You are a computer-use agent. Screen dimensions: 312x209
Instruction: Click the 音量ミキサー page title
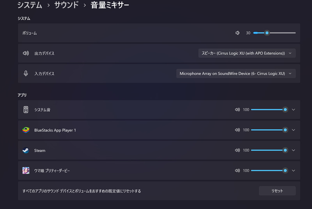click(x=110, y=5)
